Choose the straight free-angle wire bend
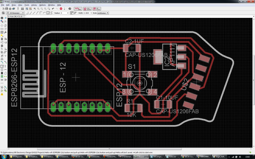Screen dimensions: 255x159 click(34, 13)
